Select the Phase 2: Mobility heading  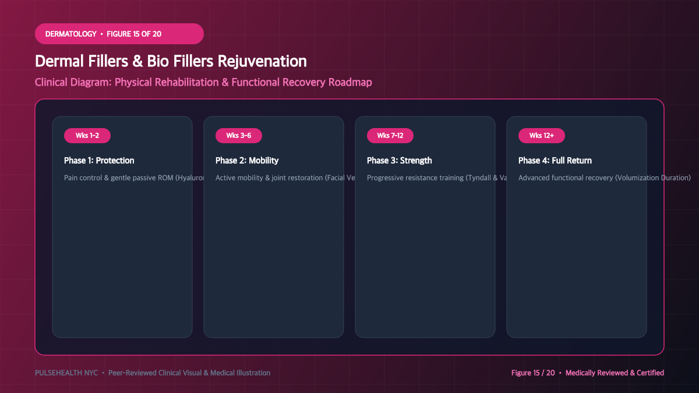[247, 160]
